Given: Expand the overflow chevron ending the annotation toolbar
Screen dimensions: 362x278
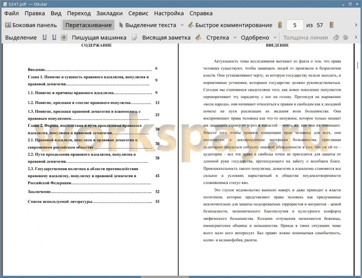Looking at the screenshot, I should (356, 37).
